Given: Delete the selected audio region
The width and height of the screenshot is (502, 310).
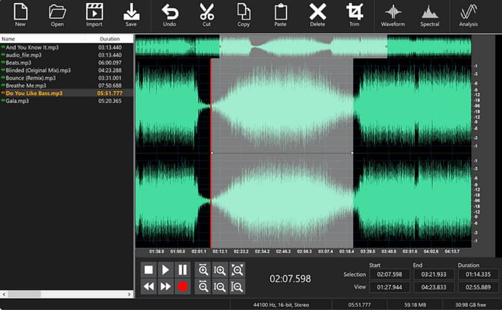Looking at the screenshot, I should pyautogui.click(x=318, y=14).
